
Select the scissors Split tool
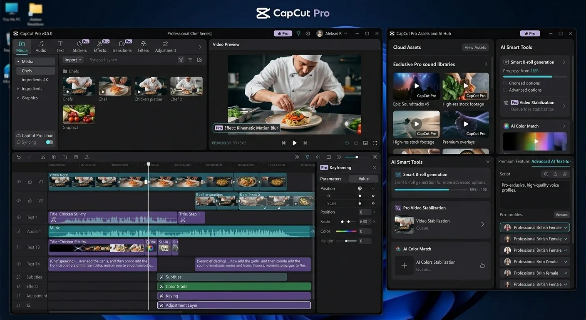(x=43, y=157)
